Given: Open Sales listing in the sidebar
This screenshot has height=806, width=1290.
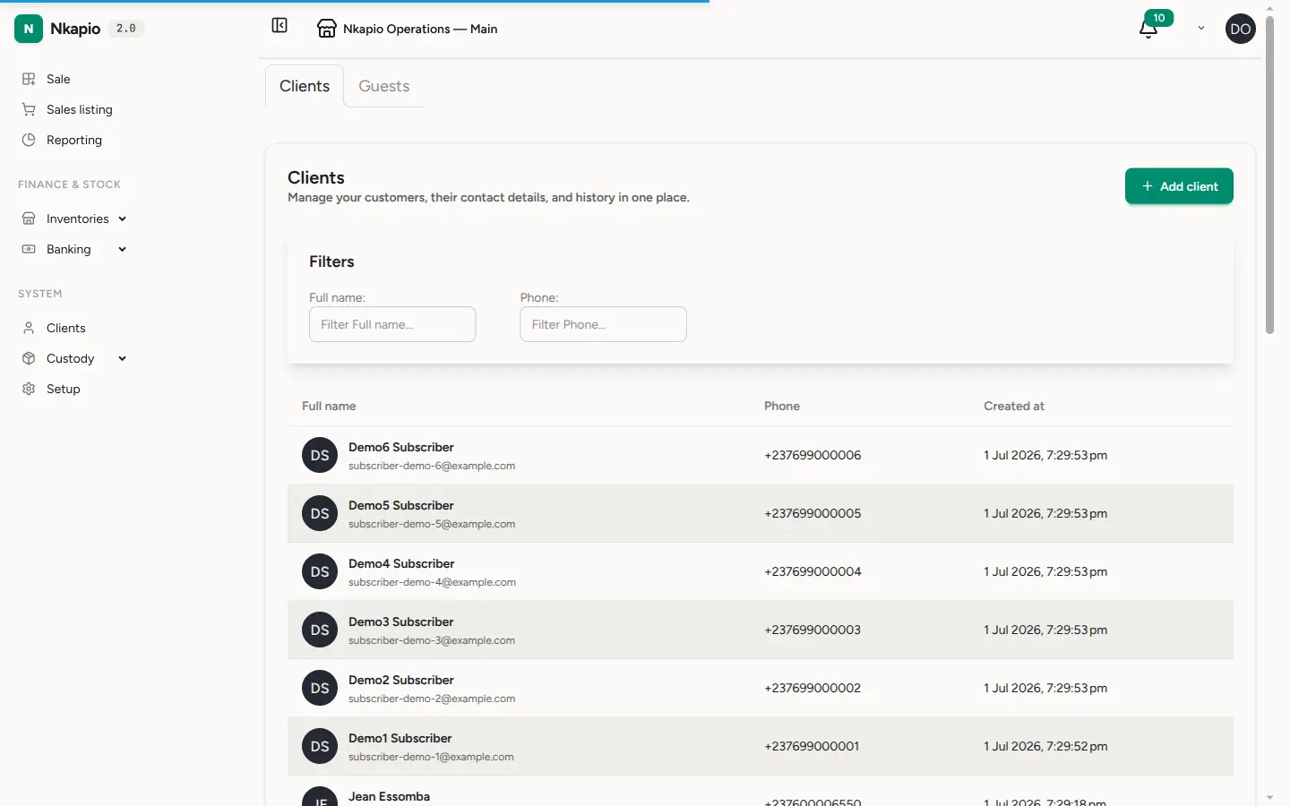Looking at the screenshot, I should pos(80,109).
